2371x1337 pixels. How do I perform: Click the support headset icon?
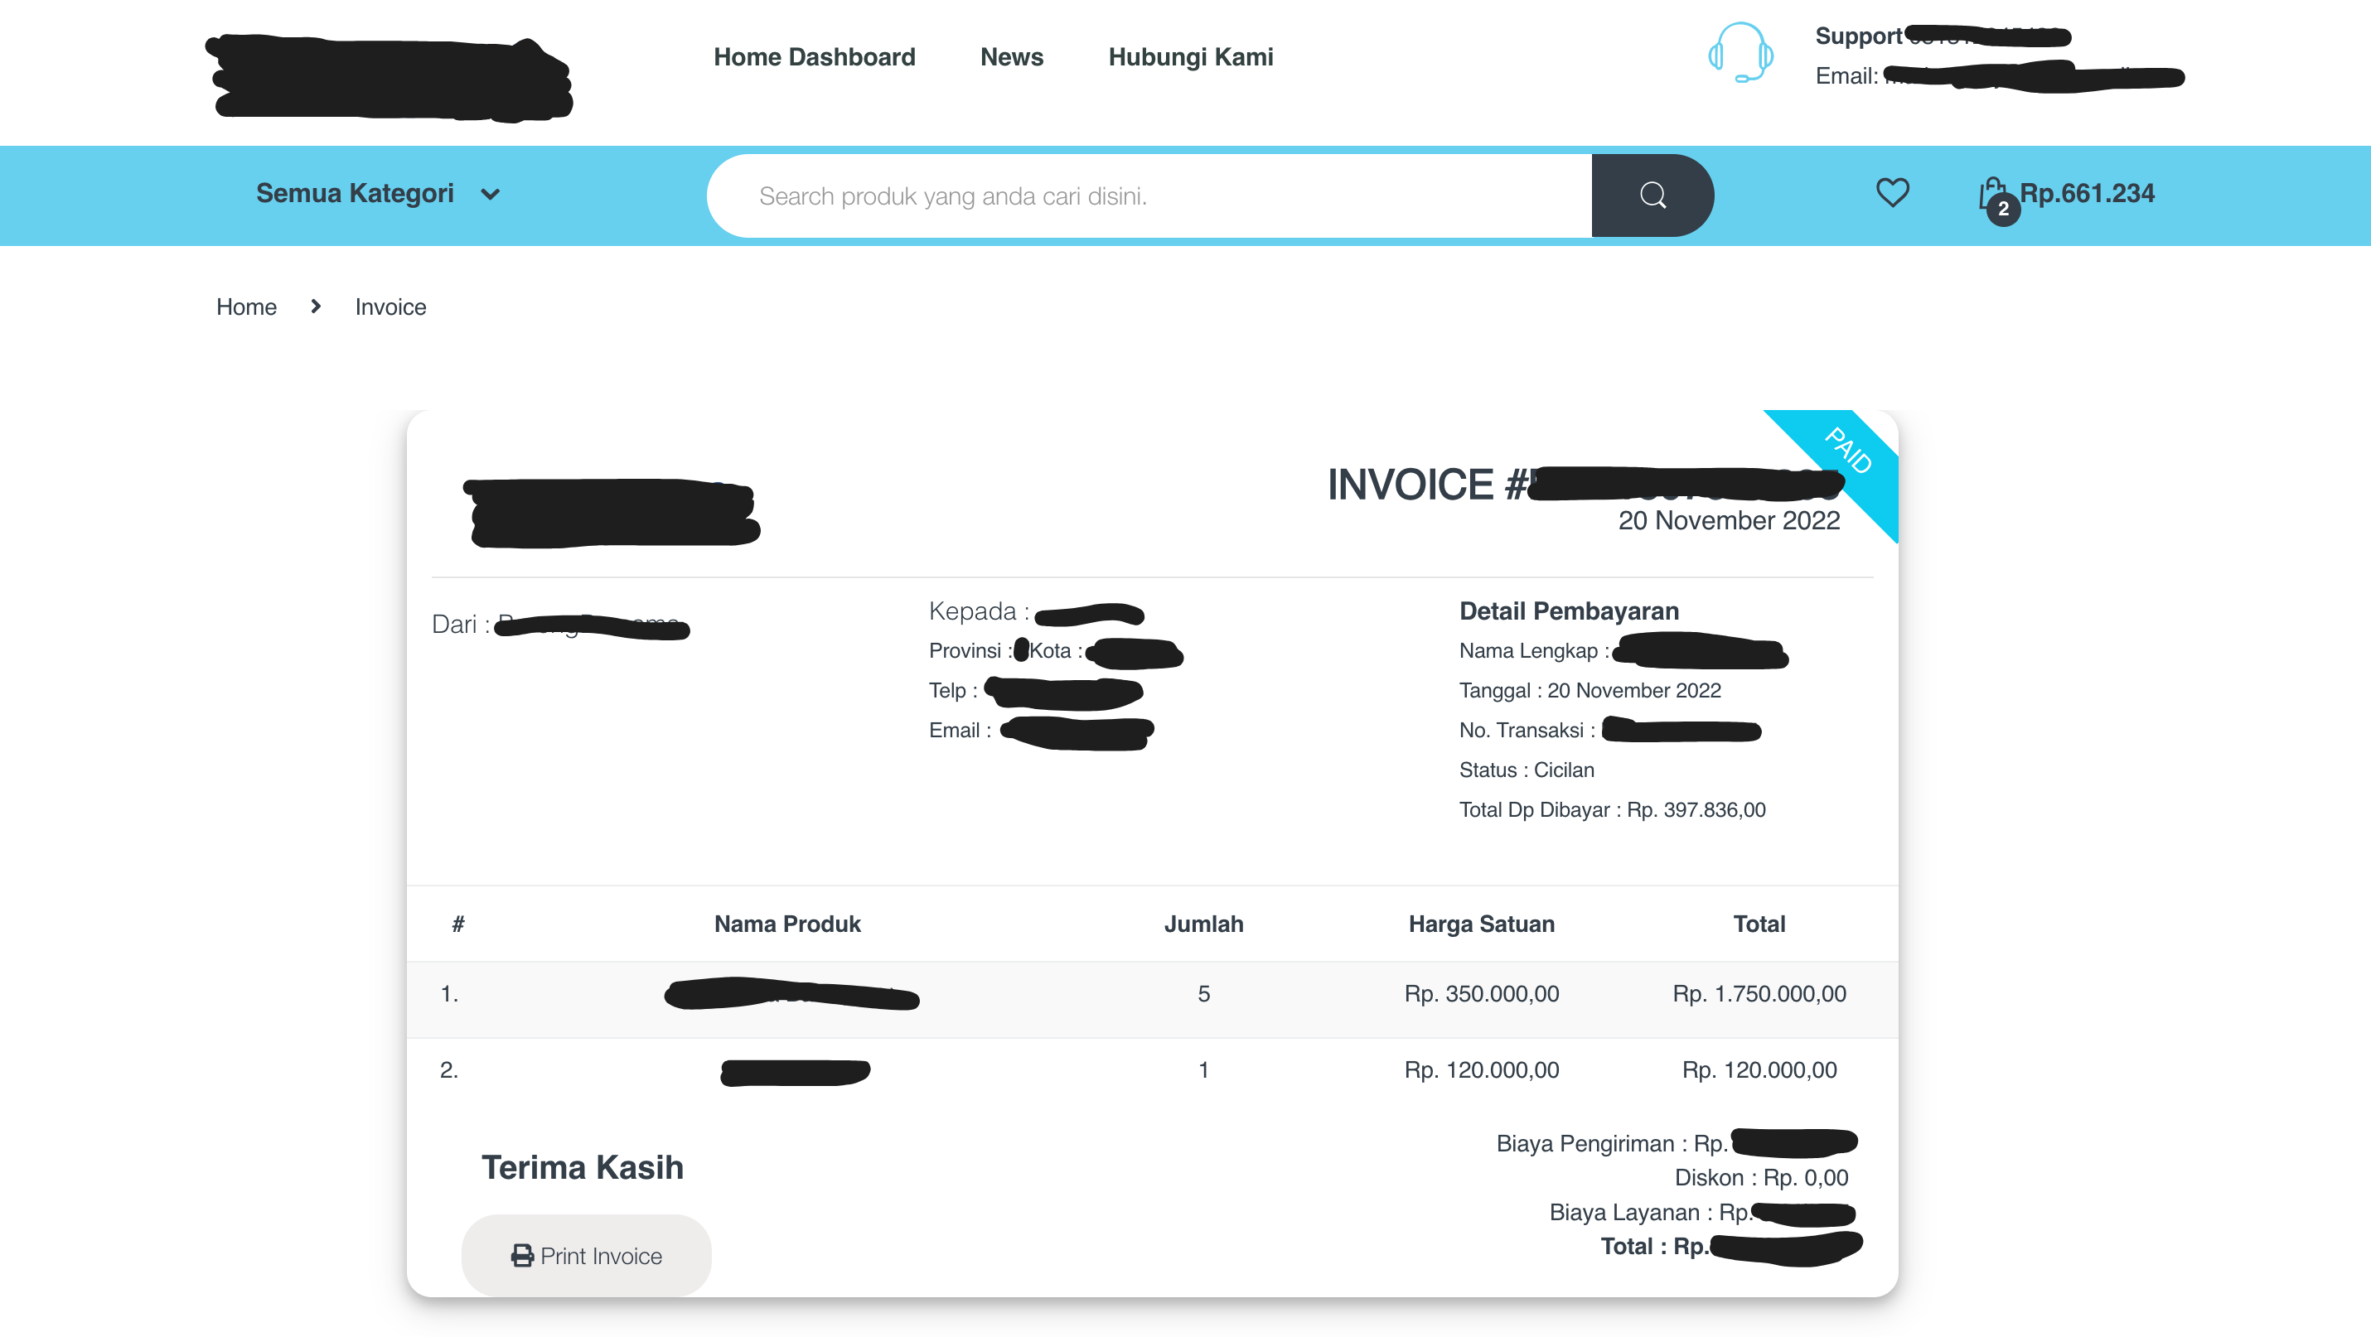click(x=1740, y=52)
